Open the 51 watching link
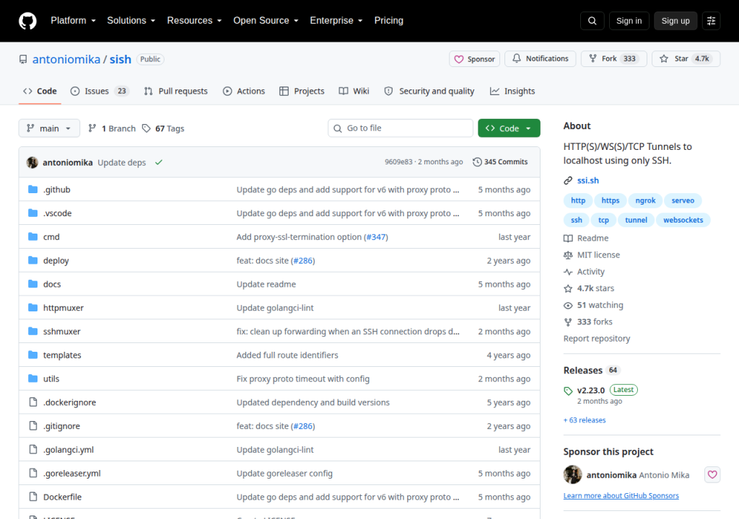Screen dimensions: 739x519 point(593,305)
